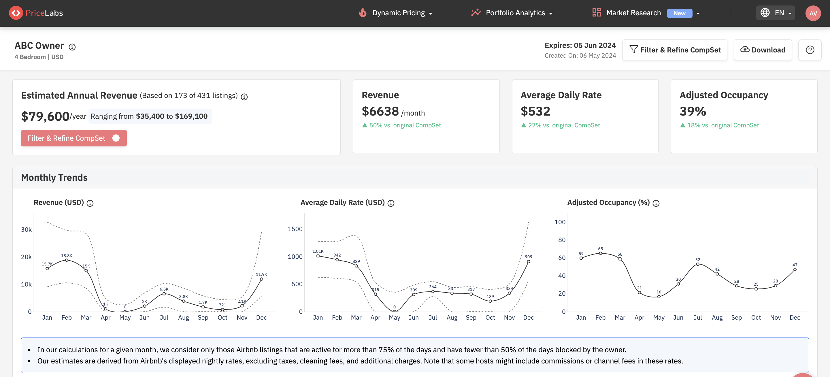This screenshot has height=377, width=830.
Task: Click the info icon beside Revenue (USD) chart
Action: pos(90,203)
